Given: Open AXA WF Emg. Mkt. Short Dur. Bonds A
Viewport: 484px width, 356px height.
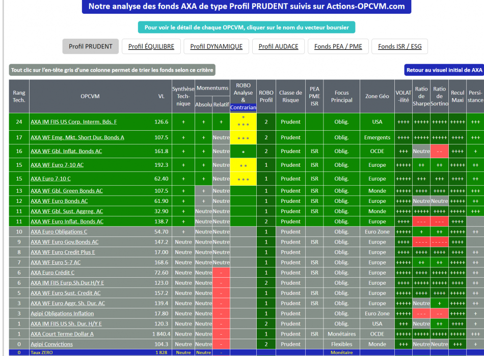Looking at the screenshot, I should pos(77,137).
